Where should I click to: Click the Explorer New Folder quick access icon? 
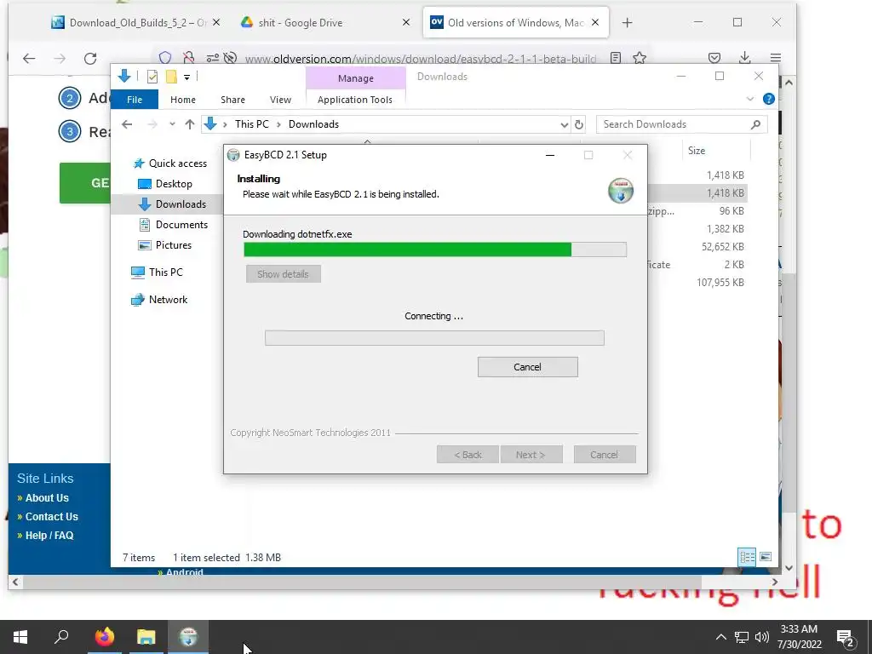[x=171, y=77]
